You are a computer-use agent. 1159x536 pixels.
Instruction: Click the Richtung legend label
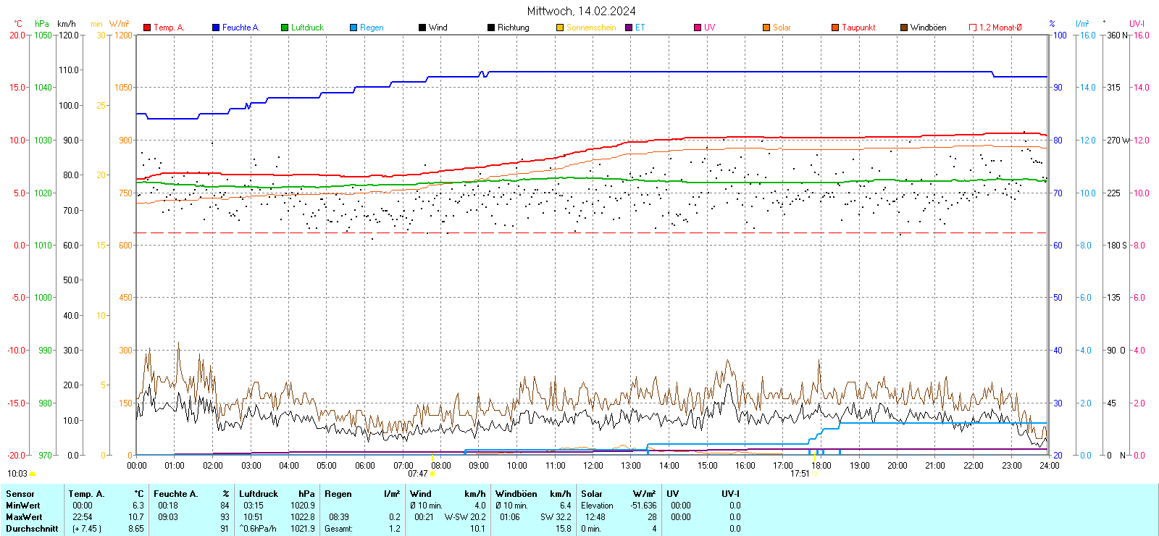[513, 28]
